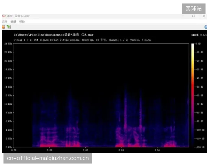The width and height of the screenshot is (209, 167).
Task: Click the 'spek' version label
Action: pyautogui.click(x=199, y=35)
